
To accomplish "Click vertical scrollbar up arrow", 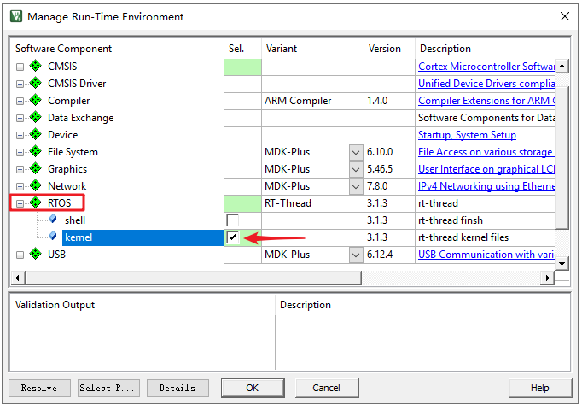I will tap(562, 66).
